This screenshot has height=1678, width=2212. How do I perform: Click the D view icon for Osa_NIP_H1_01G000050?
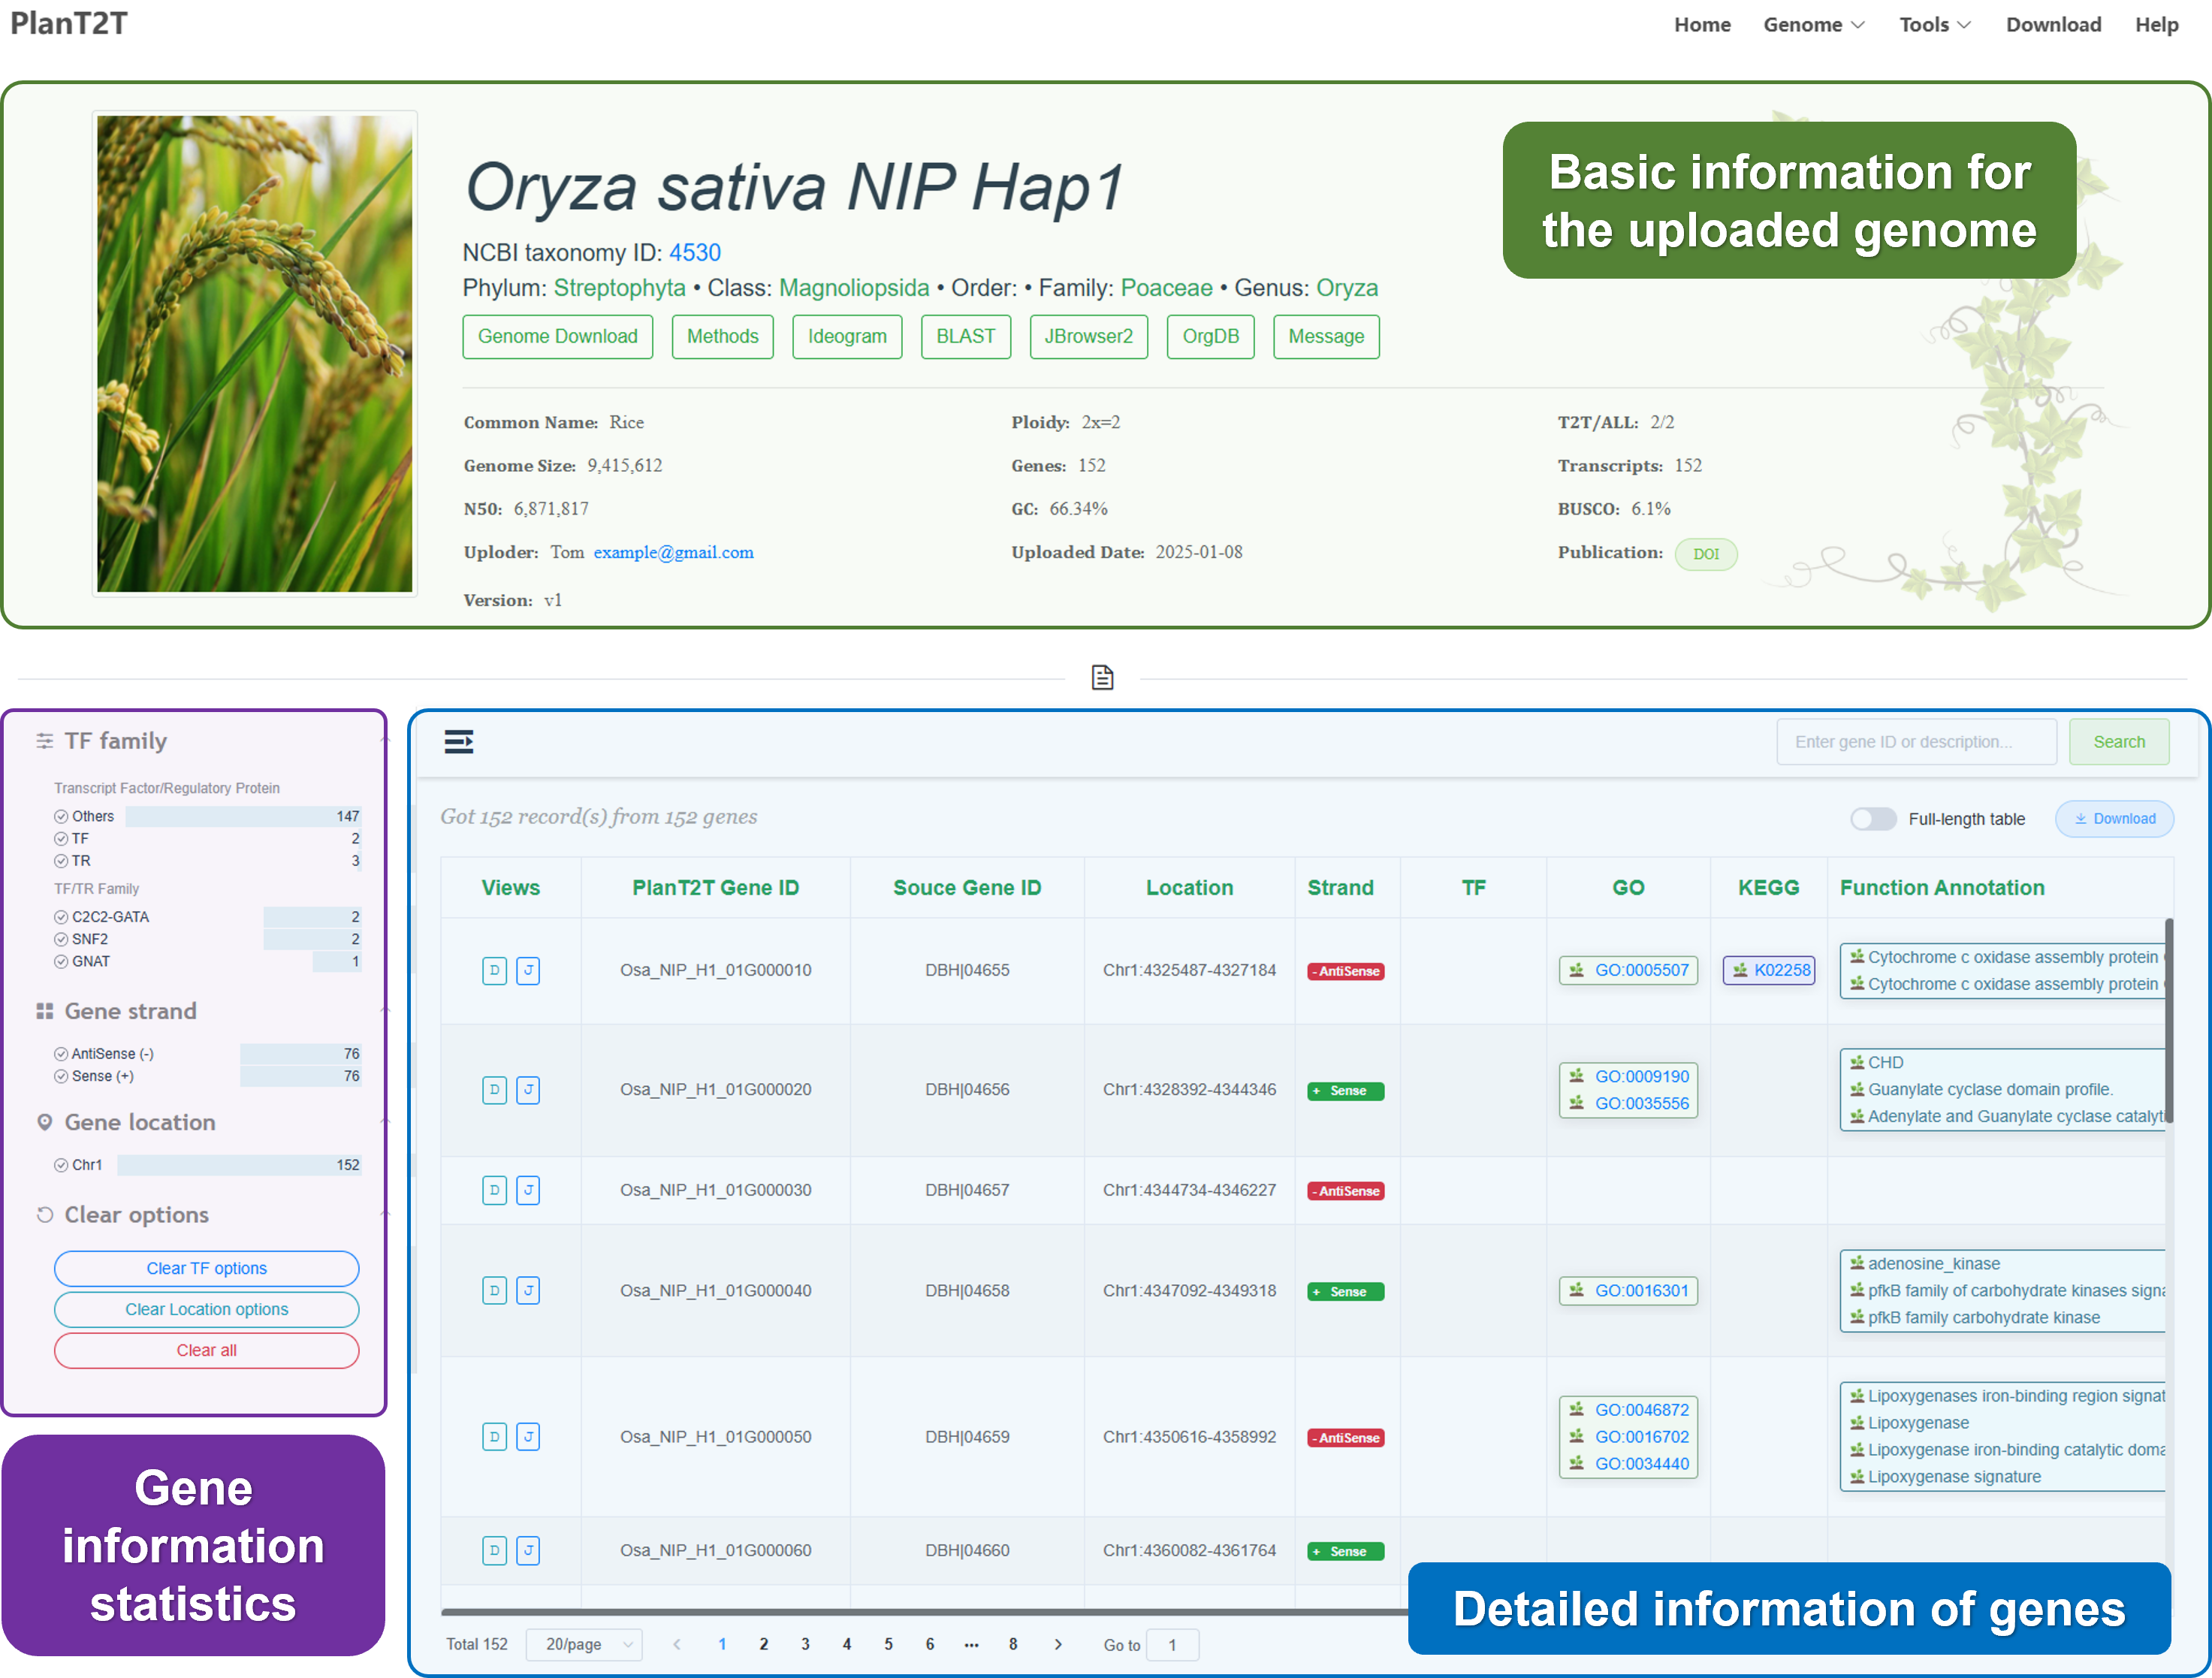click(x=494, y=1437)
